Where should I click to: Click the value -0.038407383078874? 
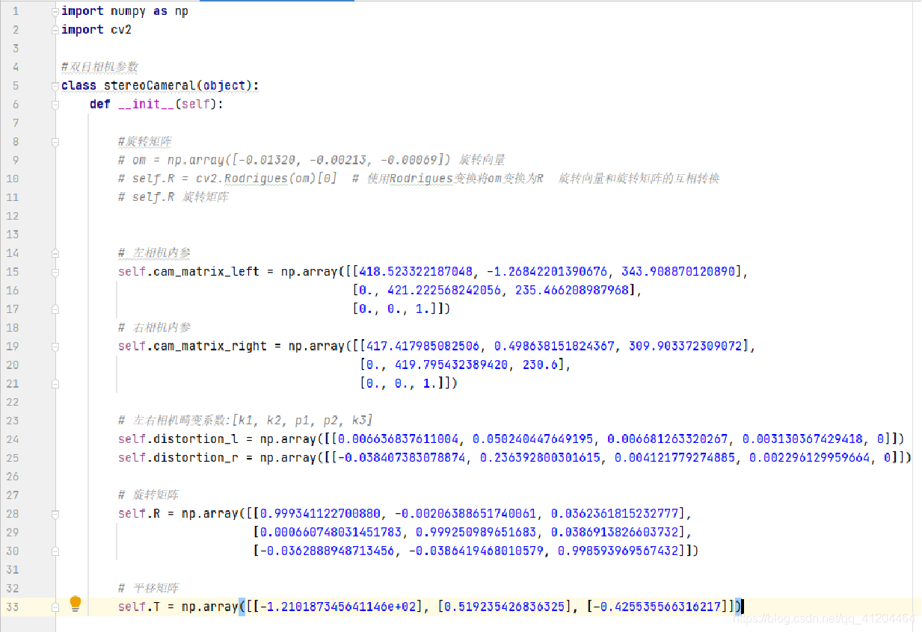[402, 458]
